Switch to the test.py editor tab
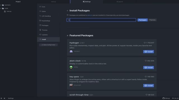 pos(53,2)
